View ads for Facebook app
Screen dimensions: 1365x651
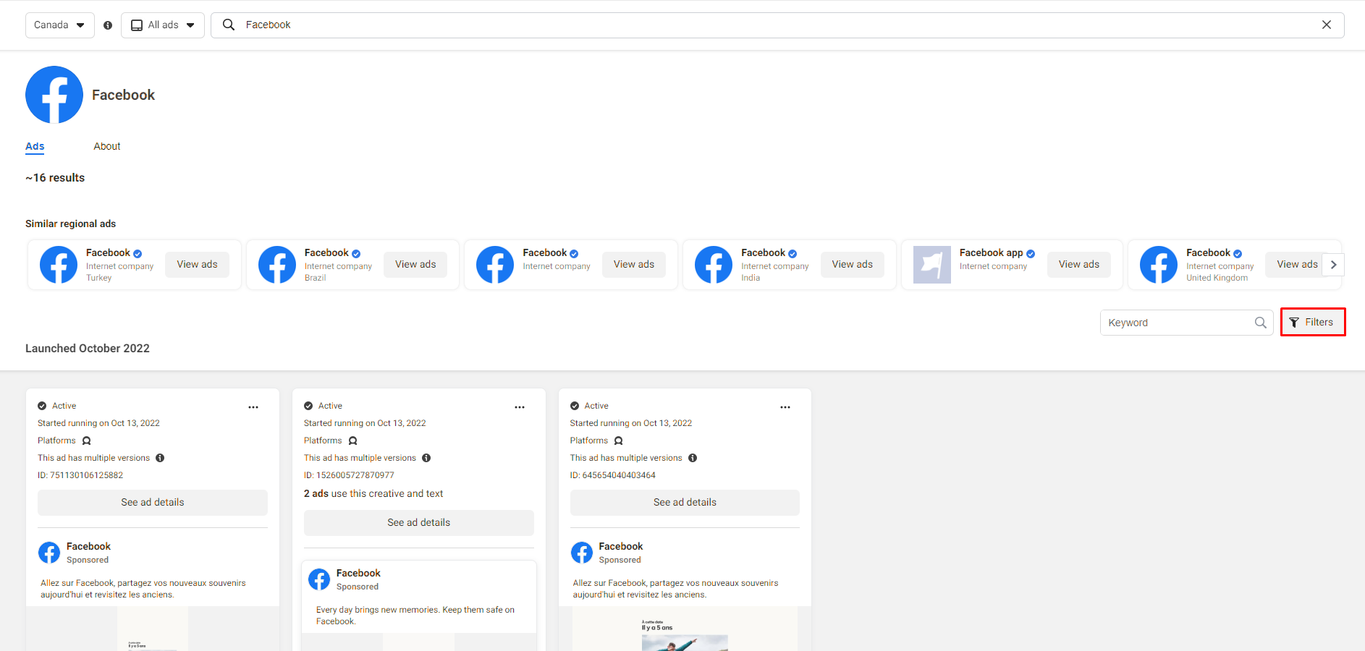(x=1079, y=265)
